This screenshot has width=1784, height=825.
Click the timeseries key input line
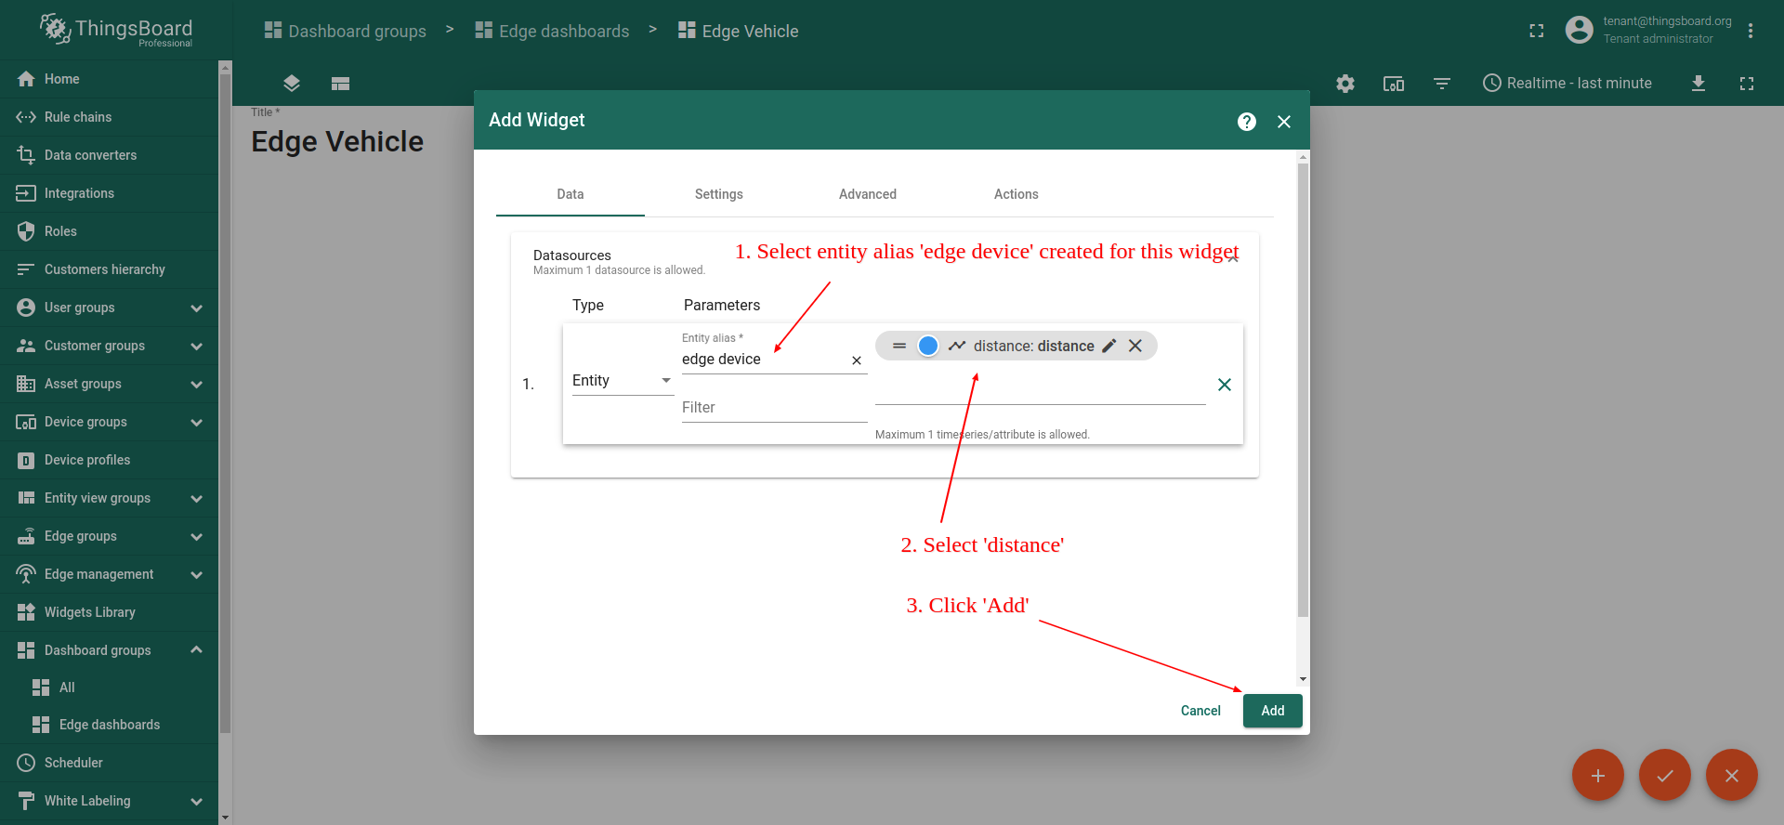(1040, 388)
